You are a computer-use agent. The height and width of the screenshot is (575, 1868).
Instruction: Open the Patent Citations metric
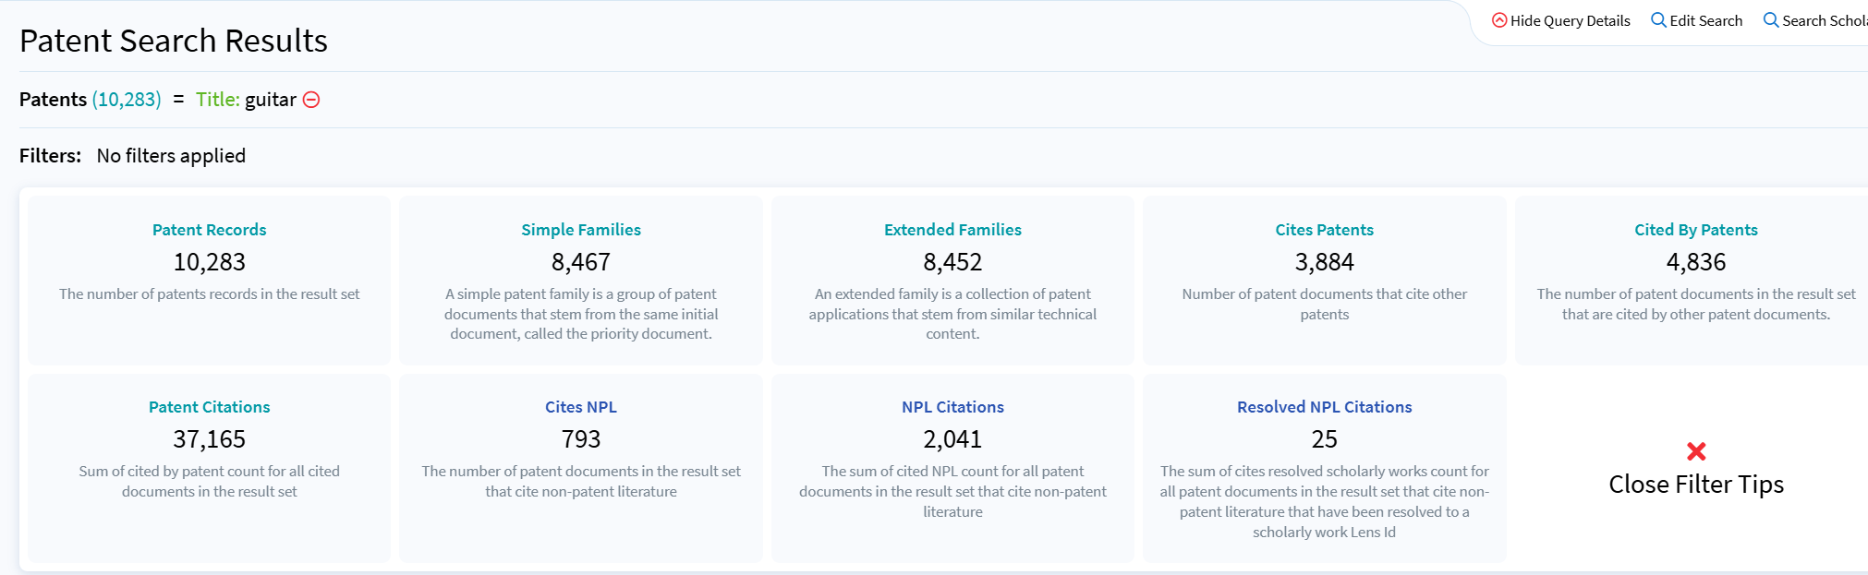210,407
